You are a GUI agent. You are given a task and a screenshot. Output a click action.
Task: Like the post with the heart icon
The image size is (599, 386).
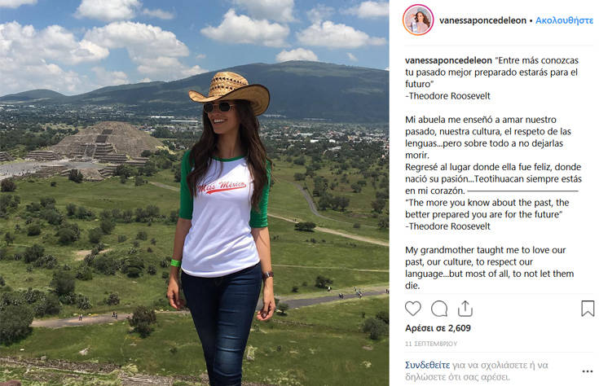[413, 309]
